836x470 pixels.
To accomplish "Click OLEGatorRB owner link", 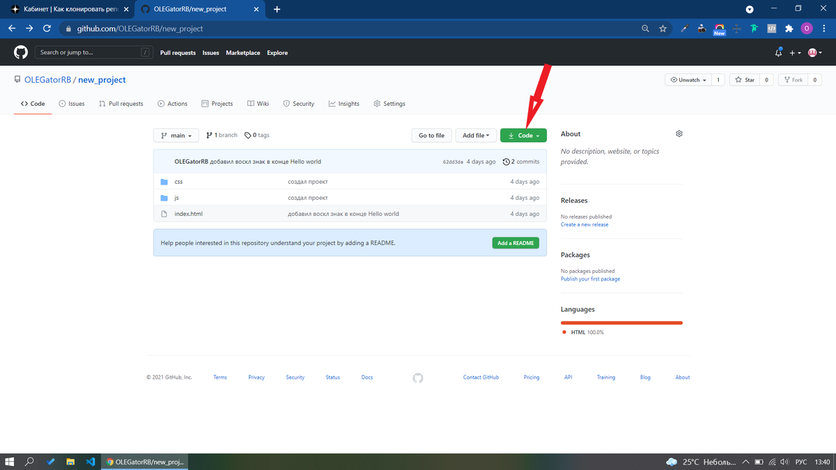I will pos(47,80).
